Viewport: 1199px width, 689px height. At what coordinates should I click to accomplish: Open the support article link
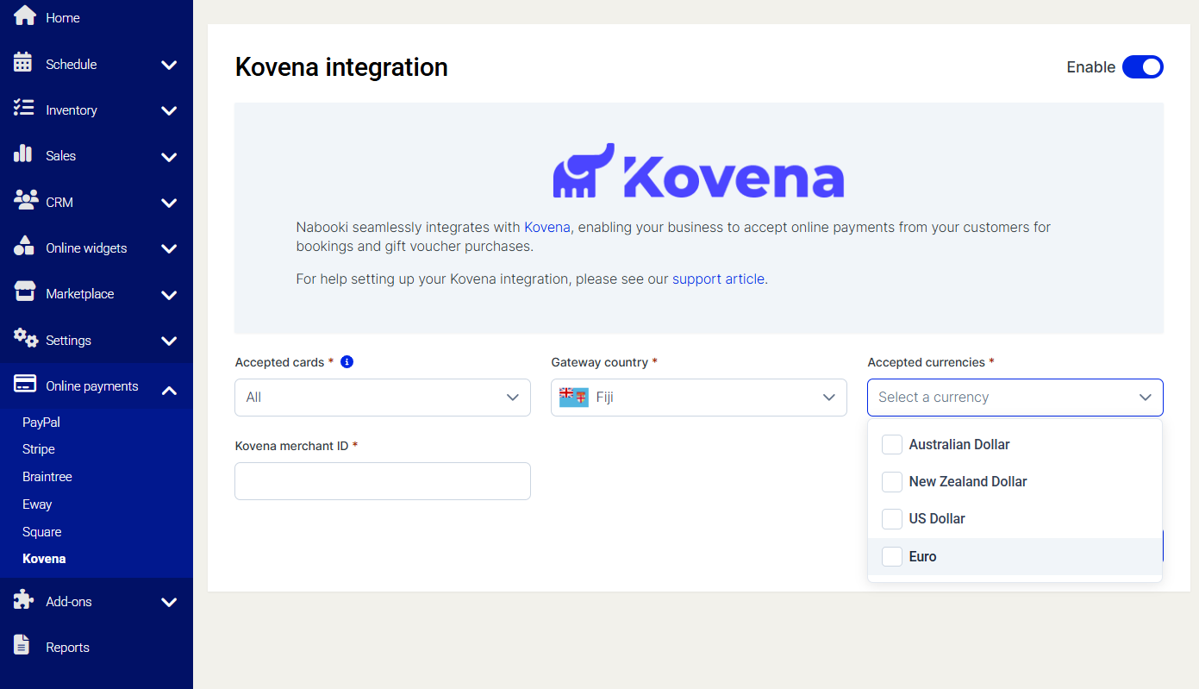click(718, 279)
